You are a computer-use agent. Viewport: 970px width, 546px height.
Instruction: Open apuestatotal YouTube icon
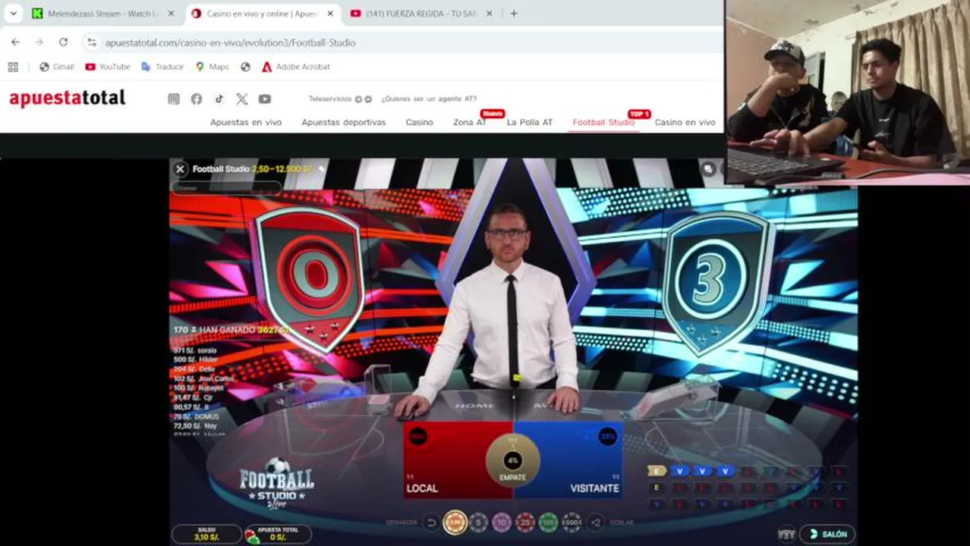pos(264,99)
